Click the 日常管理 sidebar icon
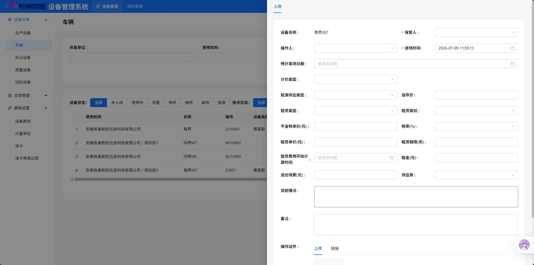 pos(10,96)
